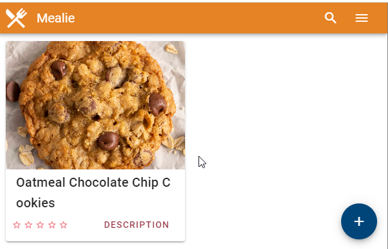Expand the DESCRIPTION of the cookie recipe
Image resolution: width=388 pixels, height=249 pixels.
coord(137,225)
